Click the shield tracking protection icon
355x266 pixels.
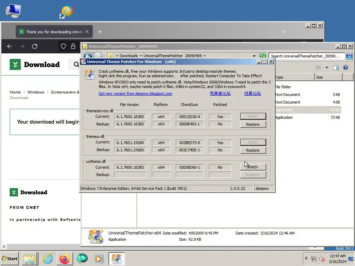pos(63,46)
